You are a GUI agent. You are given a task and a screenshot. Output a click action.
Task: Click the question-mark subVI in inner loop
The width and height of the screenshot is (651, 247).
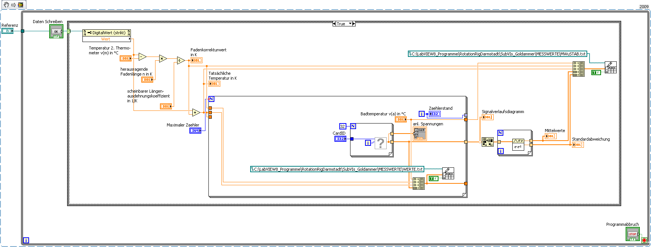[x=380, y=143]
